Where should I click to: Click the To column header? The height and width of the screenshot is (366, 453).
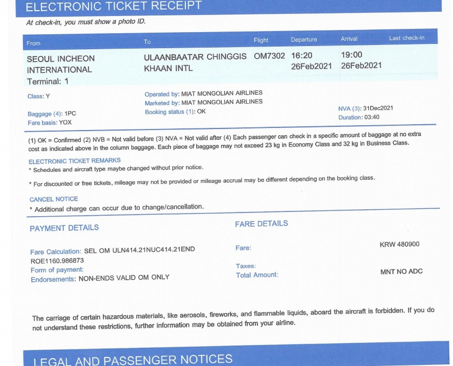[x=147, y=42]
